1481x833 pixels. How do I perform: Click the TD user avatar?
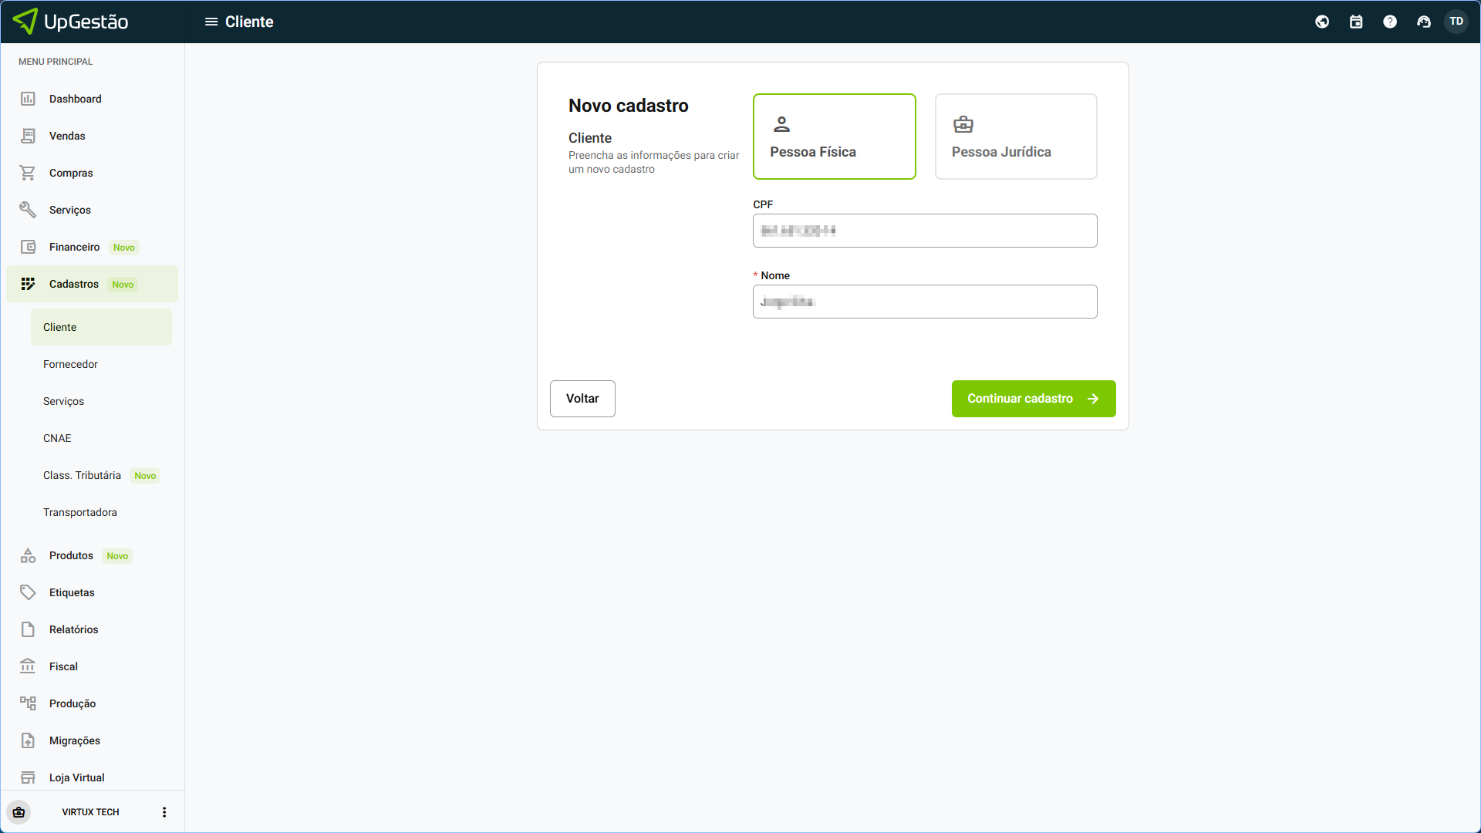[x=1456, y=22]
